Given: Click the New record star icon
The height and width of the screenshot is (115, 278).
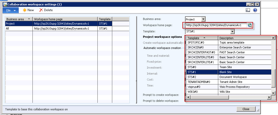Looking at the screenshot, I should pyautogui.click(x=25, y=10).
